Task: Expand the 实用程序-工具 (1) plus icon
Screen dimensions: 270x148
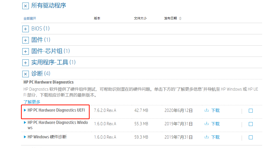Action: tap(25, 63)
